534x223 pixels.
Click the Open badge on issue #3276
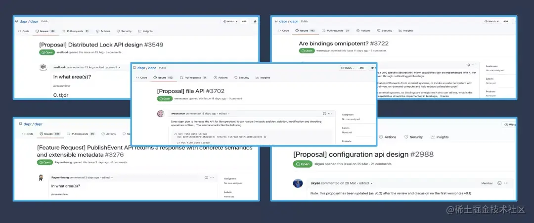(45, 162)
